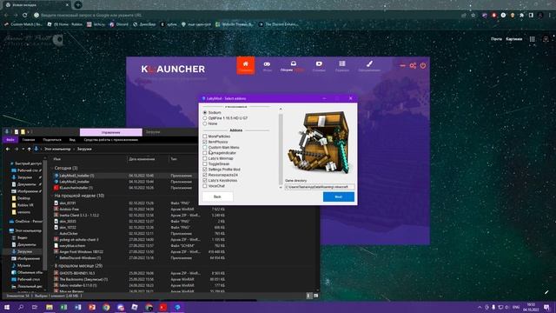This screenshot has width=556, height=313.
Task: Toggle the Laby's Keystrokes checkbox
Action: (205, 180)
